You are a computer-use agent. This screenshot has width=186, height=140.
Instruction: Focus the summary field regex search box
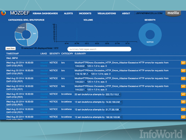tap(99, 49)
